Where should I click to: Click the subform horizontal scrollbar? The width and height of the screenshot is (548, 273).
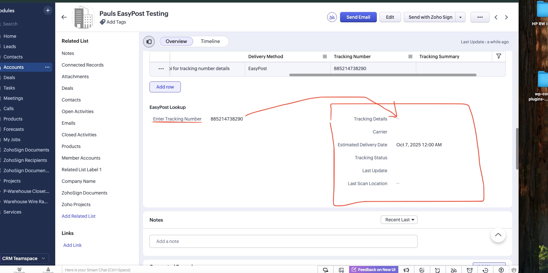[x=383, y=75]
